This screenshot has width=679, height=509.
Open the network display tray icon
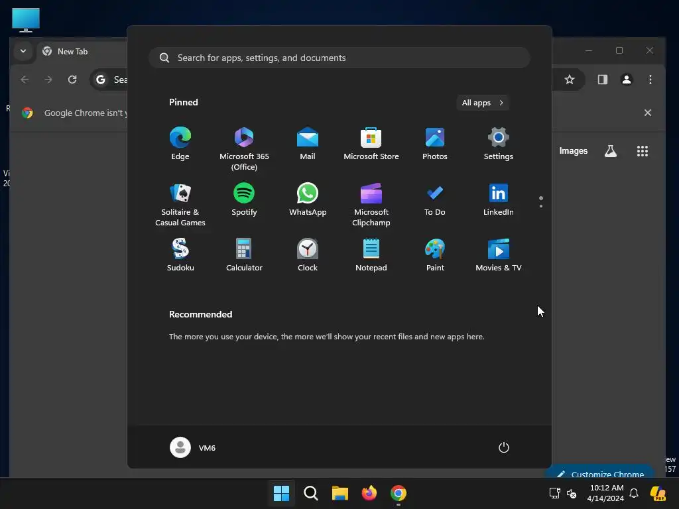555,493
